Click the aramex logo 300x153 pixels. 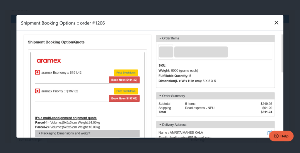(49, 61)
